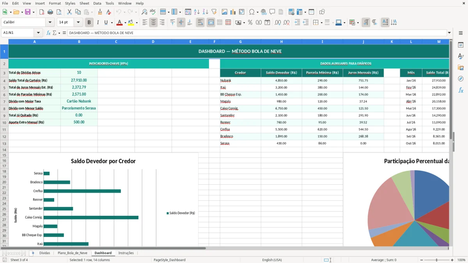Click the Sort Descending icon
This screenshot has width=468, height=263.
205,12
